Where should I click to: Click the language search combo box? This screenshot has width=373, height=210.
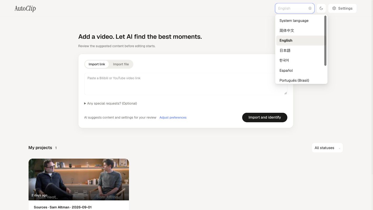coord(295,8)
